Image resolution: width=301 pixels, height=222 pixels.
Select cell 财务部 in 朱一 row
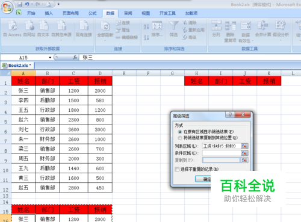click(x=48, y=139)
